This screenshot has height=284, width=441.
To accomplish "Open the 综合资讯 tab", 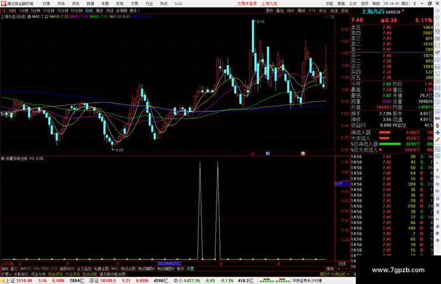I will (x=55, y=274).
